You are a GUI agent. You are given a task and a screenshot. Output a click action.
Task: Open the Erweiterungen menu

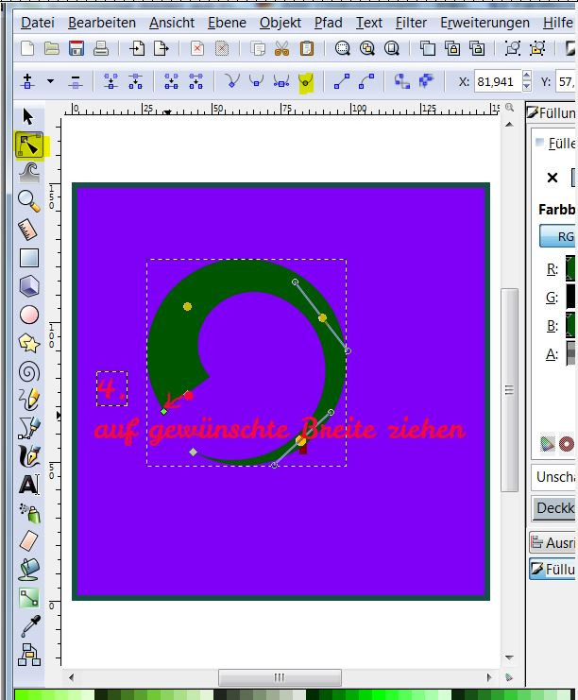(x=484, y=23)
